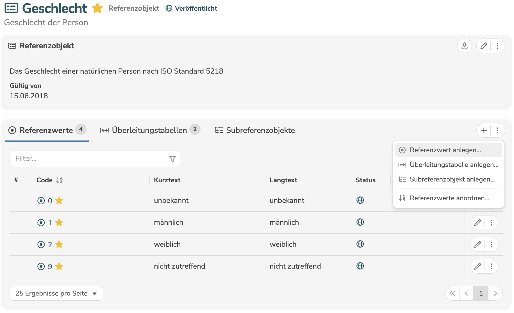Open the 25 Ergebnisse pro Seite dropdown
Viewport: 514px width, 313px height.
point(56,293)
